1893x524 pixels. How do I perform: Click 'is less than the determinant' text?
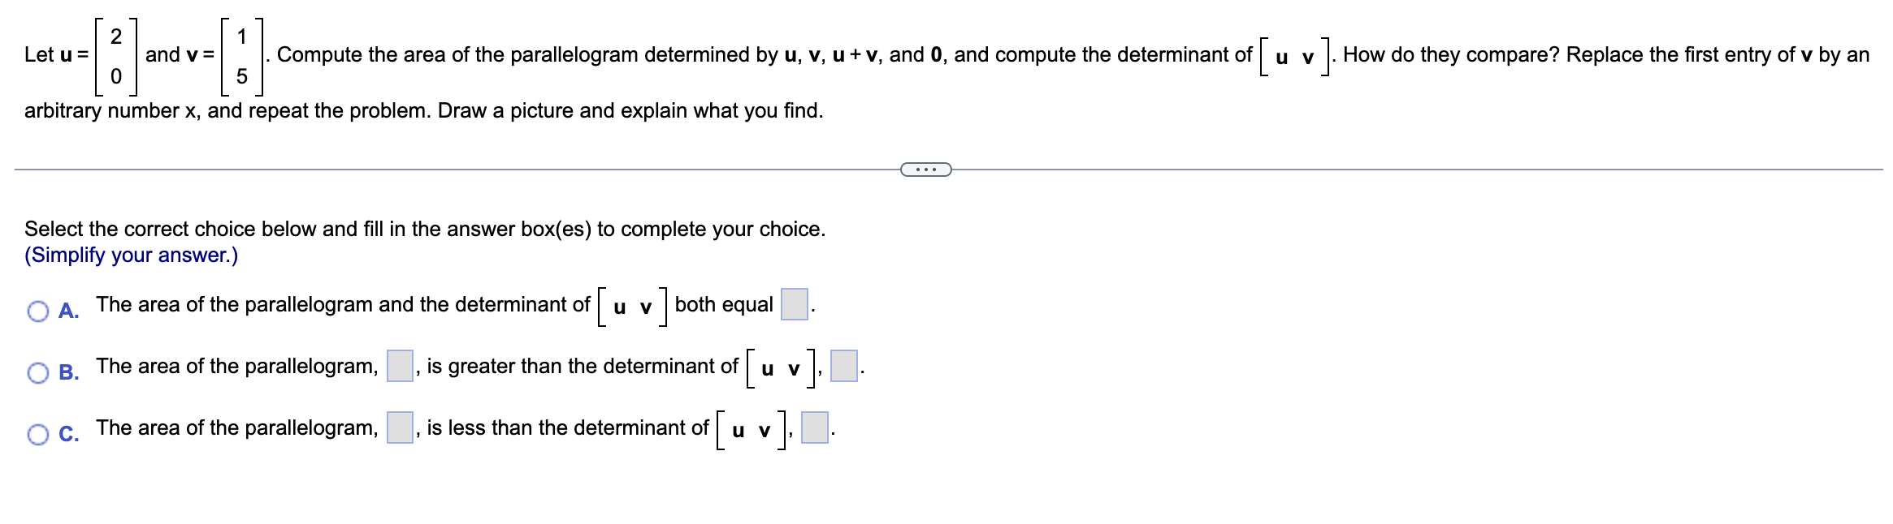(567, 427)
